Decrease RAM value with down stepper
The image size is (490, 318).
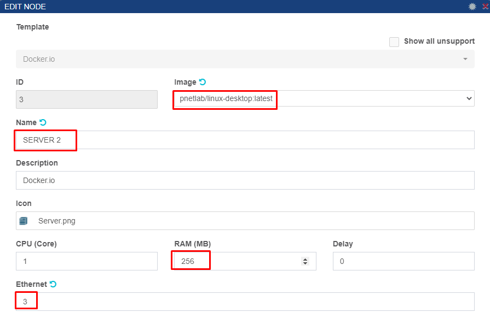(305, 263)
